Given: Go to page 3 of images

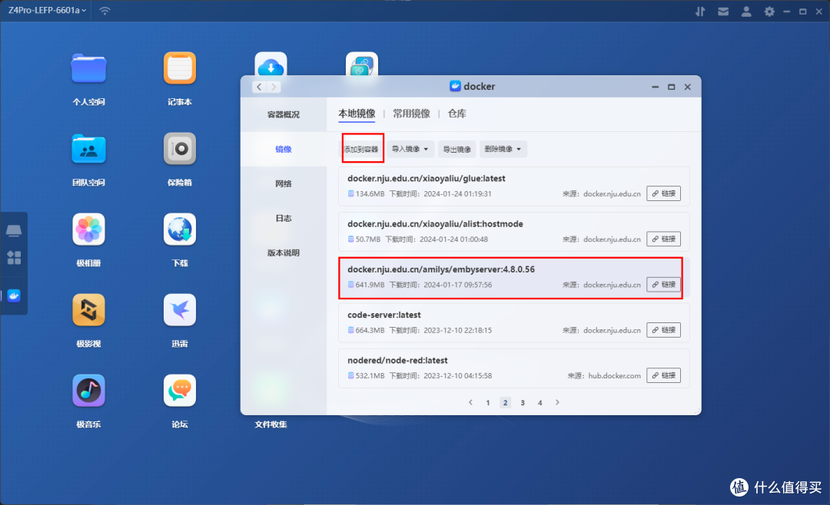Looking at the screenshot, I should [x=523, y=403].
